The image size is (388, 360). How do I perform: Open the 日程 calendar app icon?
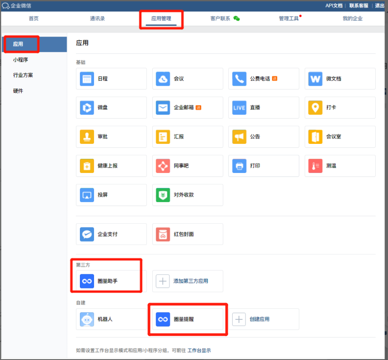87,79
